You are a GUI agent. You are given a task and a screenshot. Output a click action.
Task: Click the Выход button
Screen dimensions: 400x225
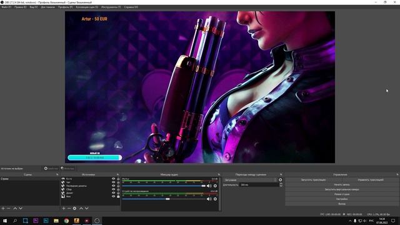tap(342, 204)
